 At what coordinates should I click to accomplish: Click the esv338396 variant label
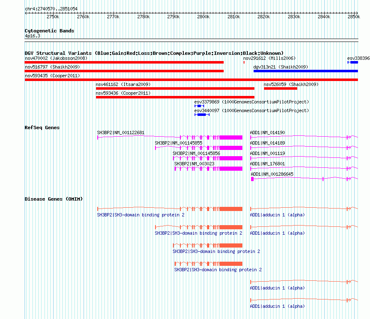(x=358, y=58)
